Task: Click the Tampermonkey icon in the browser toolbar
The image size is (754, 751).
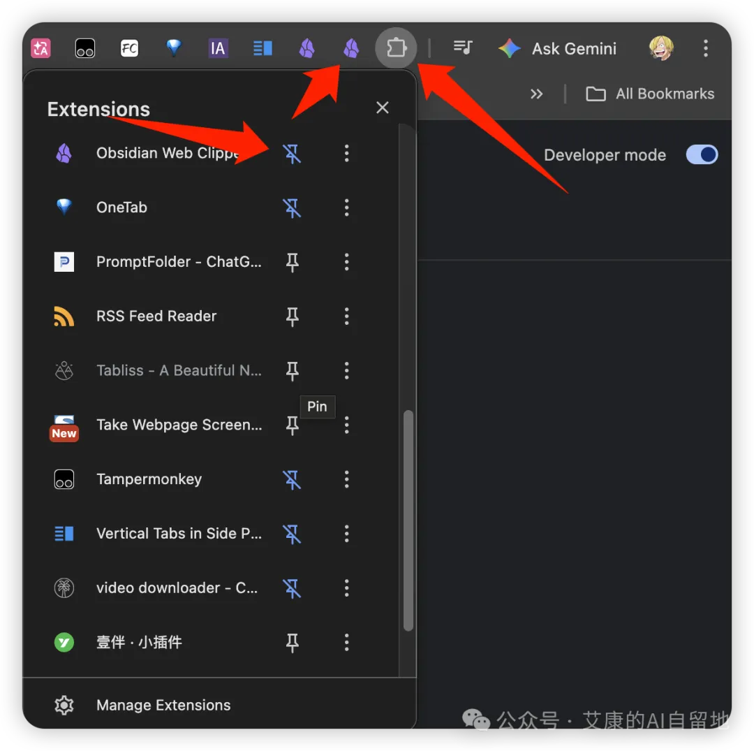Action: [85, 48]
